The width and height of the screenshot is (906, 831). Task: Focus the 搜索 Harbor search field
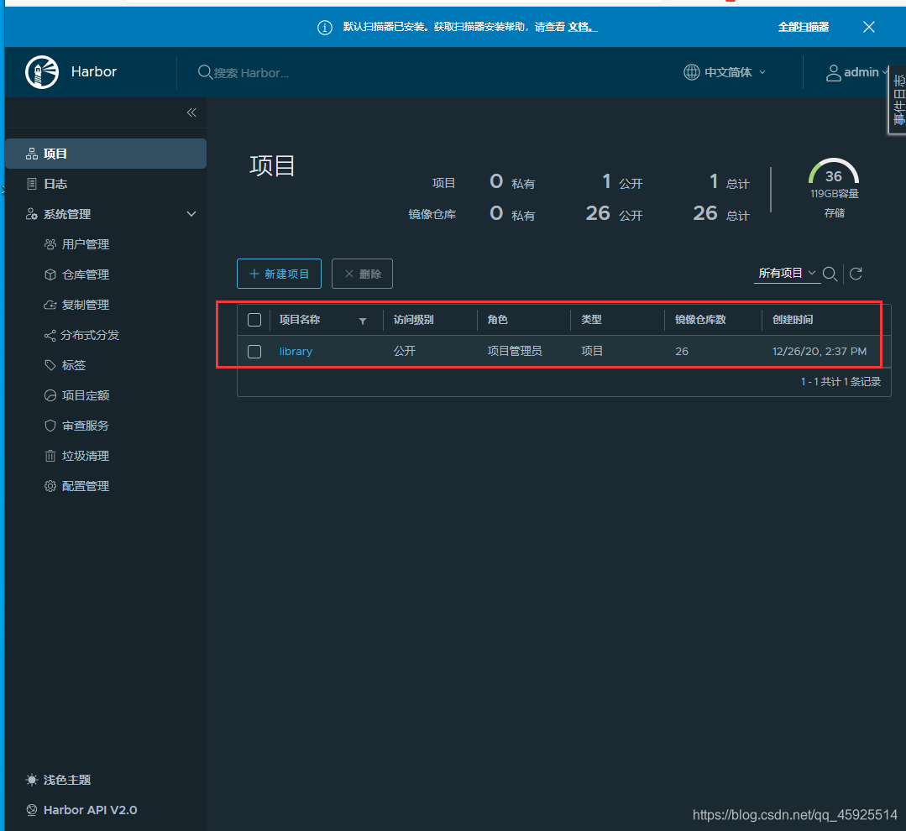pyautogui.click(x=251, y=73)
